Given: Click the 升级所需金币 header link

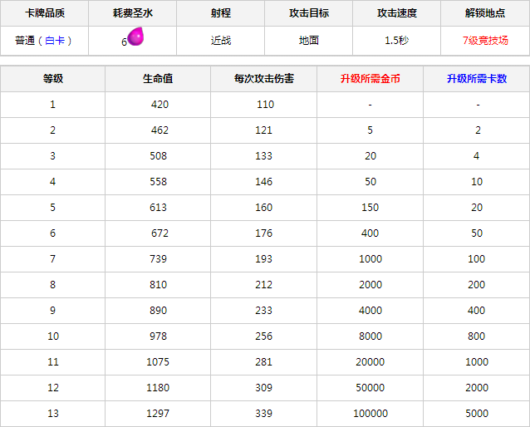Looking at the screenshot, I should [371, 79].
